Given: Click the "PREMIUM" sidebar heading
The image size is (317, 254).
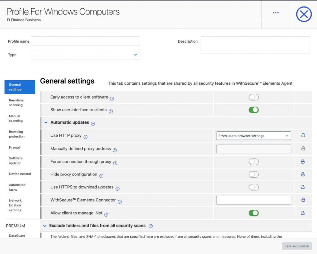Looking at the screenshot, I should (15, 226).
